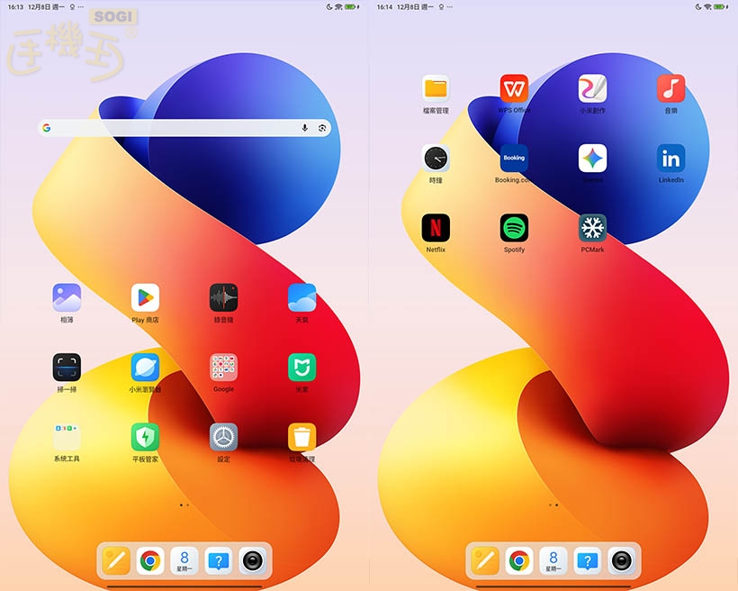Open the 系統工具 System Tools folder
Screen dimensions: 738x591
(x=67, y=438)
